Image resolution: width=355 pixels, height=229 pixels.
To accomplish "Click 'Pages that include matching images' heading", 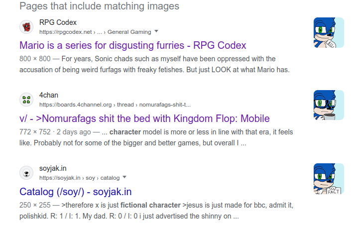I will pyautogui.click(x=99, y=6).
